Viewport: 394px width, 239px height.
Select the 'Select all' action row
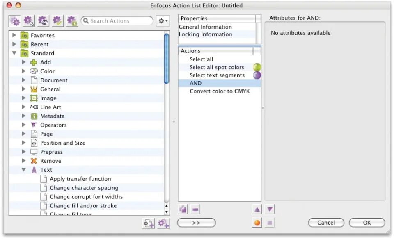[x=220, y=59]
